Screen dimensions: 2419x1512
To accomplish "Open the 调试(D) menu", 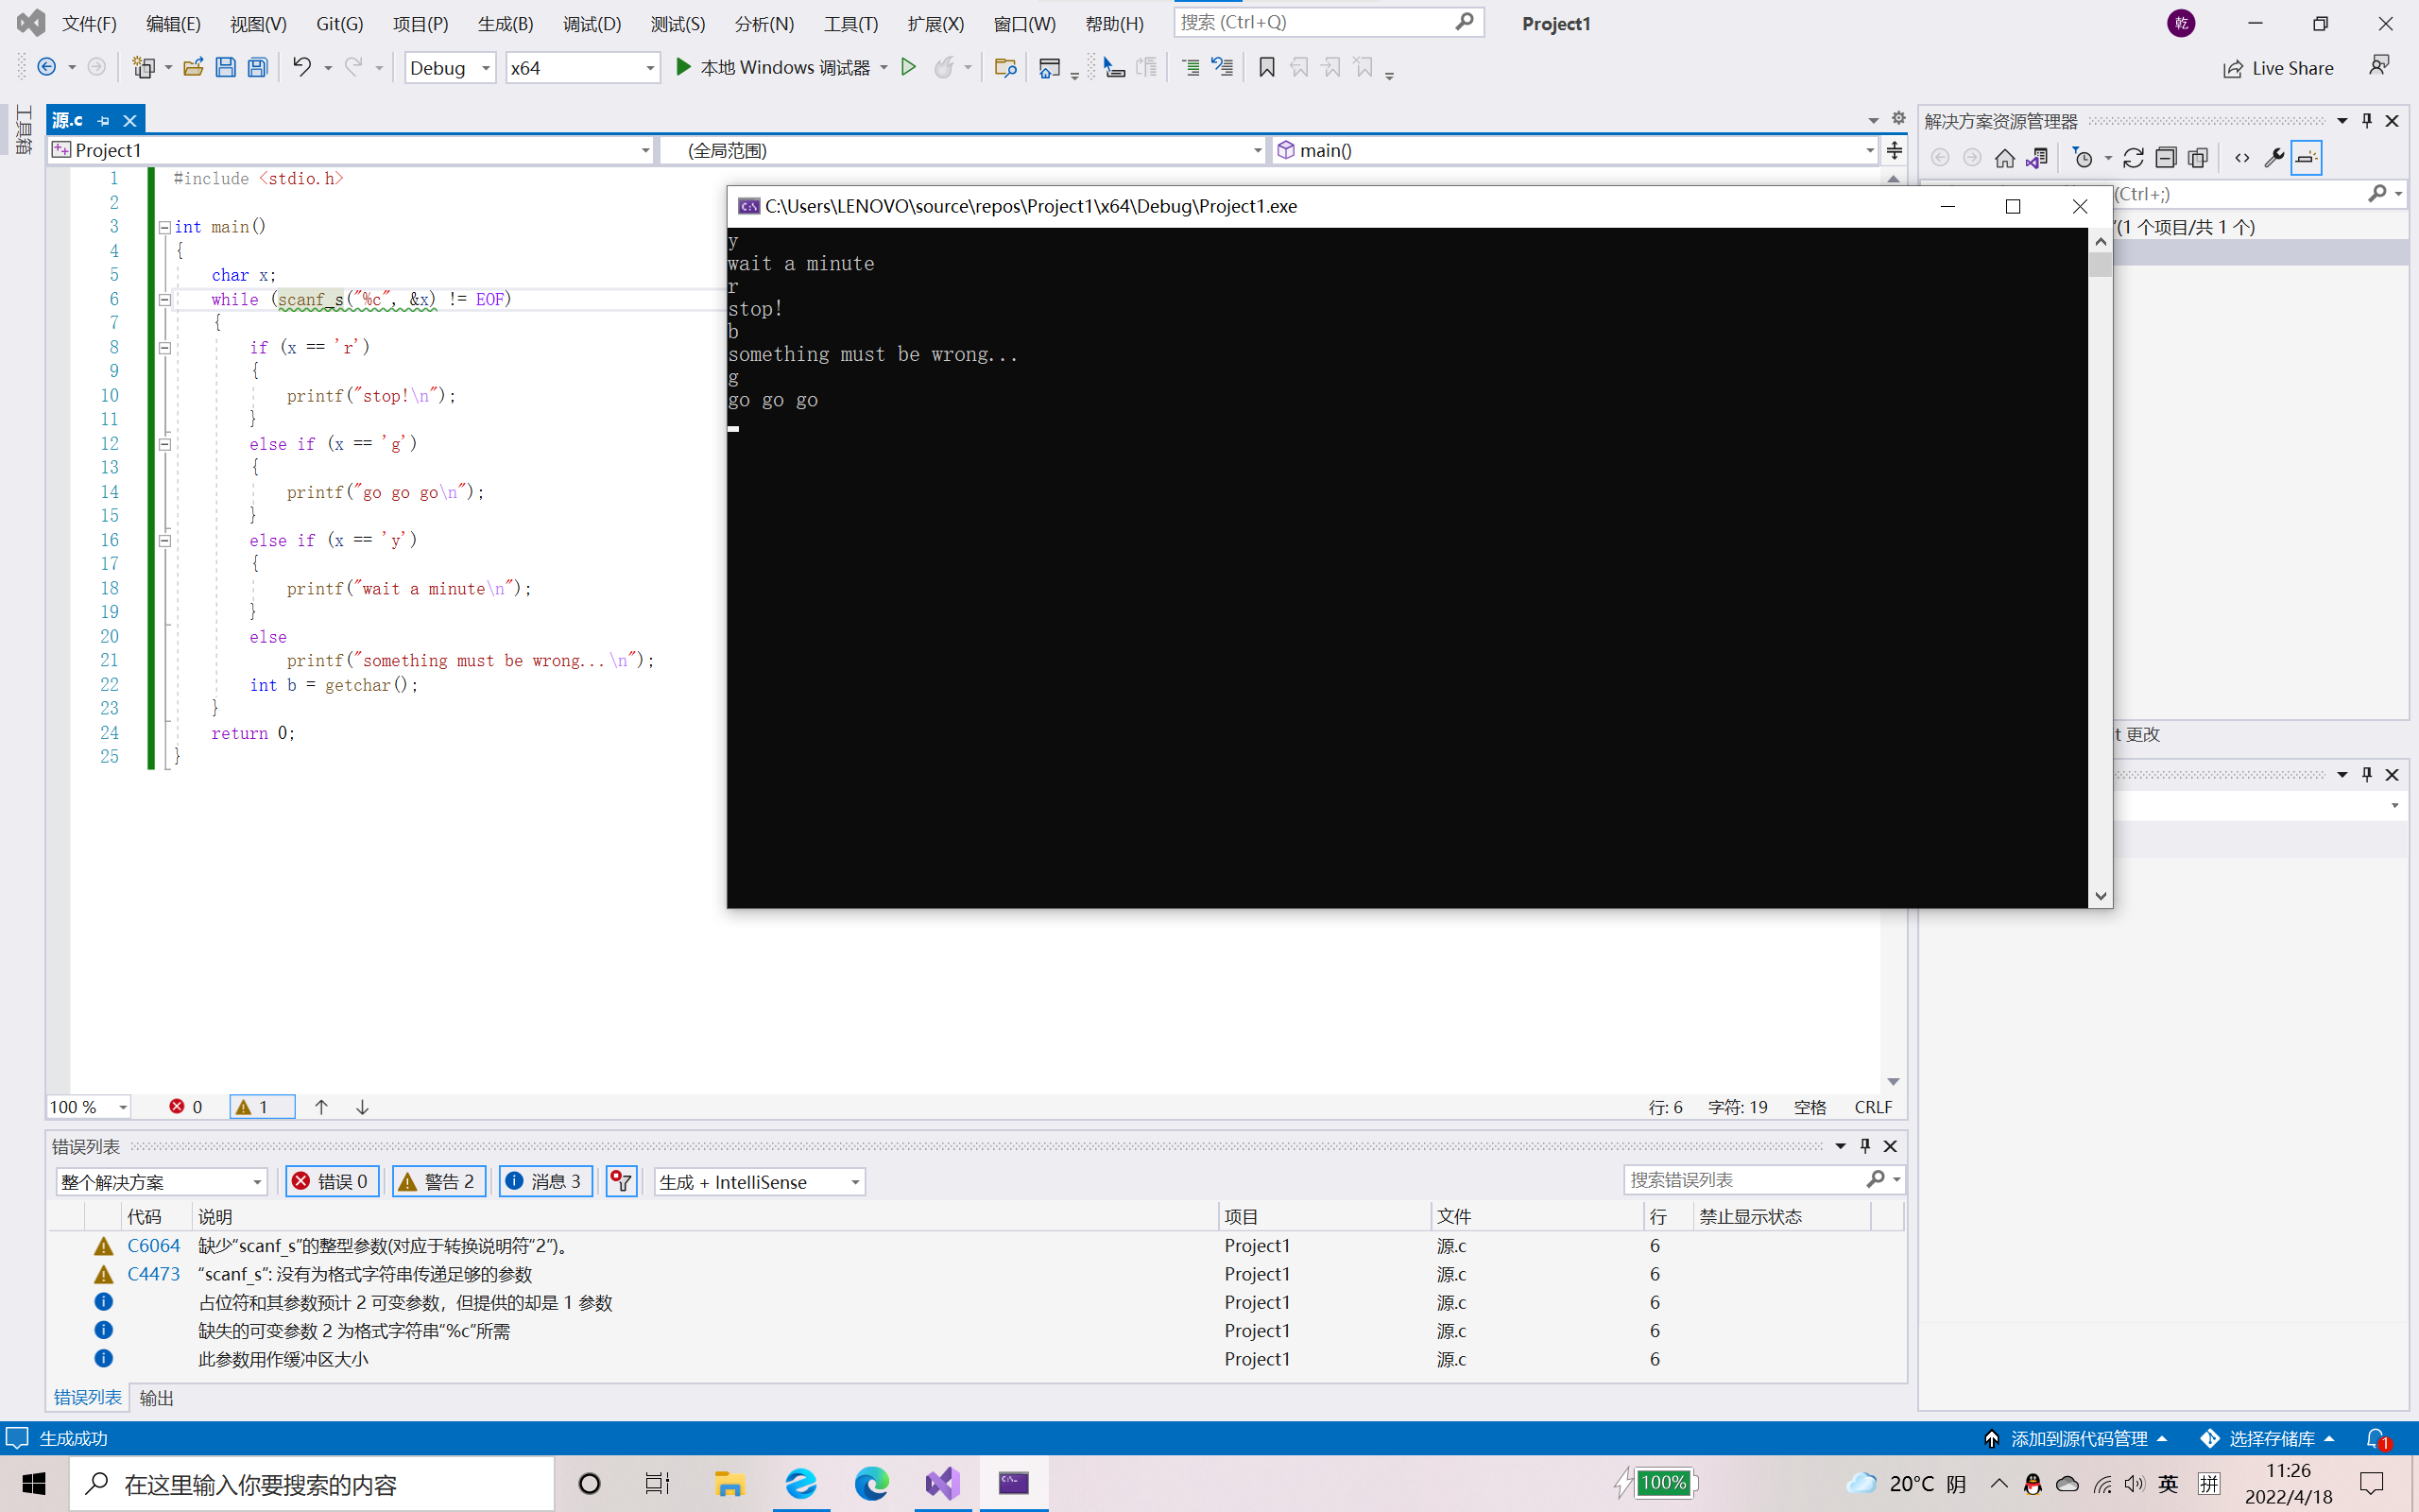I will tap(591, 24).
